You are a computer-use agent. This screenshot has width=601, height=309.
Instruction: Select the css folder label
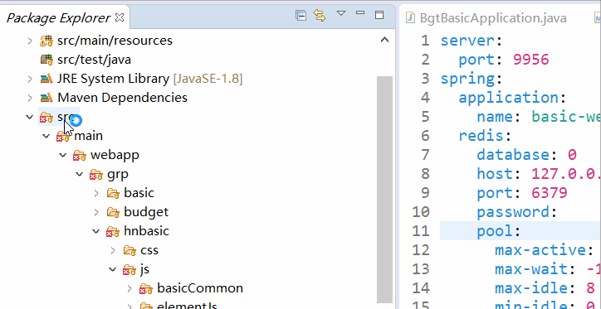coord(149,250)
